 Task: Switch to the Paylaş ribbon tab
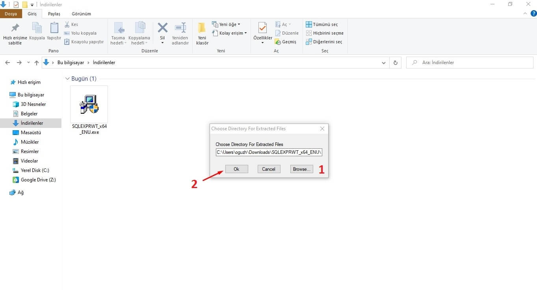(54, 14)
